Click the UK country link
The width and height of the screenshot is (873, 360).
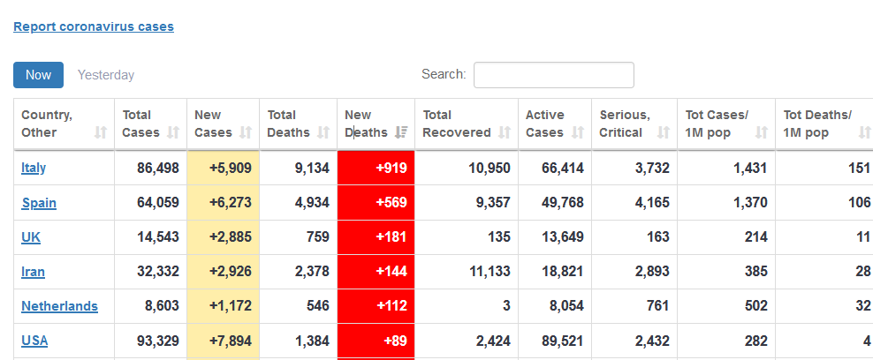31,237
